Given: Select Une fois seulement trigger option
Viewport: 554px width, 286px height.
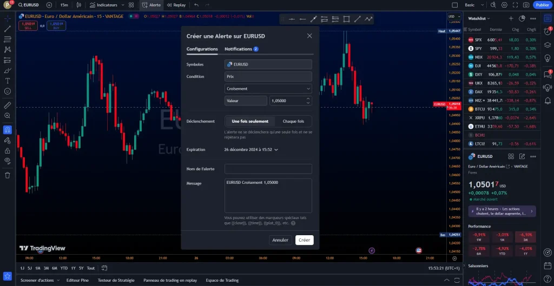Looking at the screenshot, I should coord(250,121).
